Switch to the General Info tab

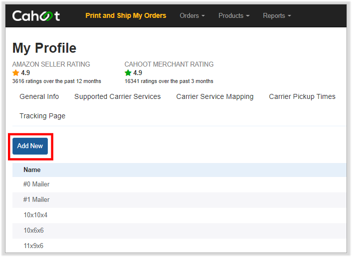[x=39, y=96]
